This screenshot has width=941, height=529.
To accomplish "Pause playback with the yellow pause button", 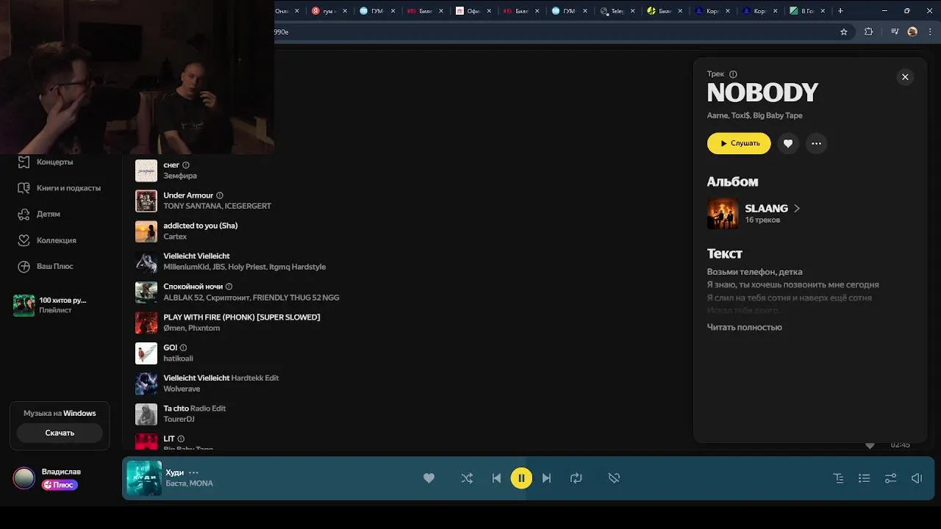I will click(x=521, y=478).
